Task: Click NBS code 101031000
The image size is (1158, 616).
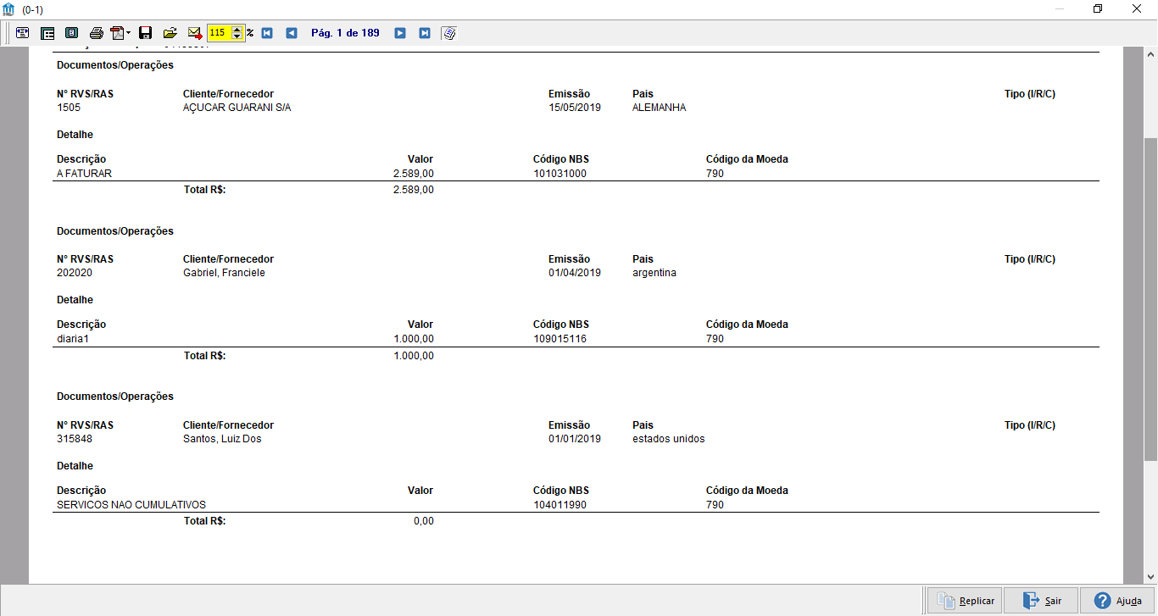Action: tap(560, 173)
